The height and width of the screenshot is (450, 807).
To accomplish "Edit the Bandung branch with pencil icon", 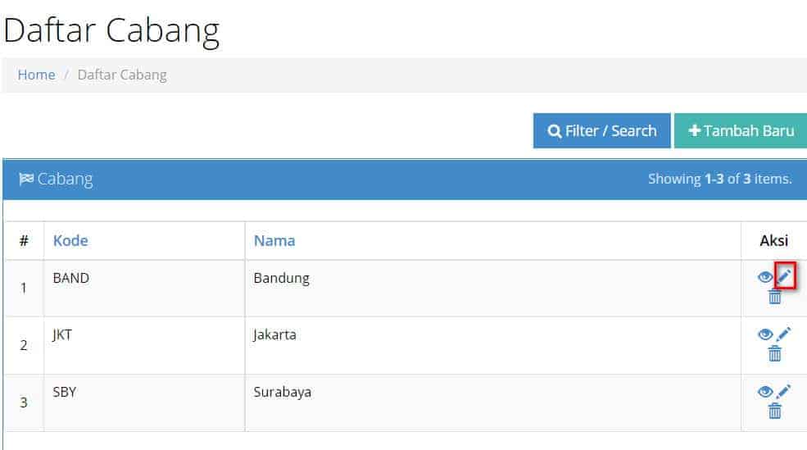I will (784, 276).
